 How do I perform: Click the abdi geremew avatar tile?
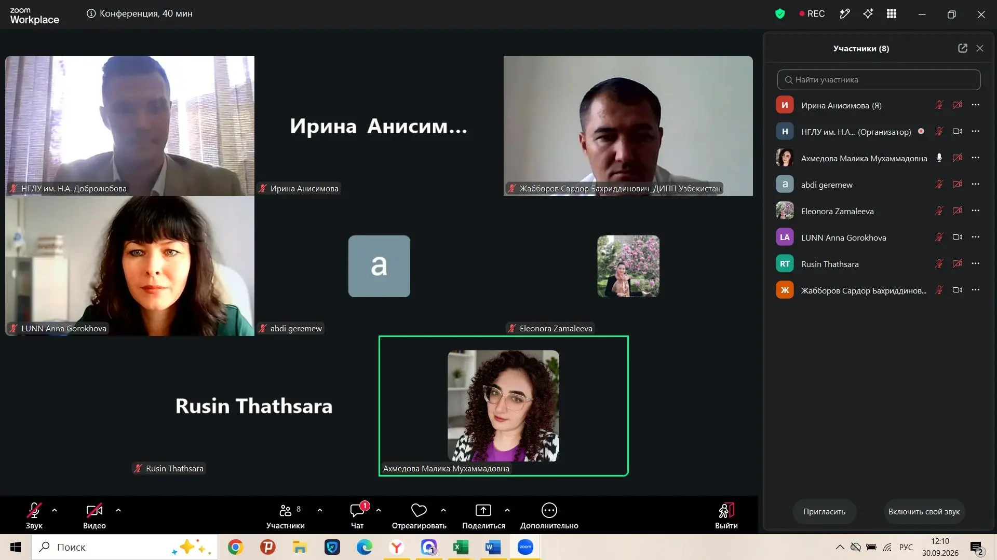click(x=379, y=266)
